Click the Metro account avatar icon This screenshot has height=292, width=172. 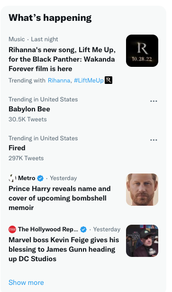[12, 178]
